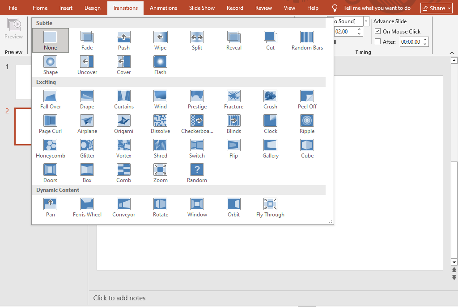
Task: Select the Peel Off transition
Action: point(307,99)
